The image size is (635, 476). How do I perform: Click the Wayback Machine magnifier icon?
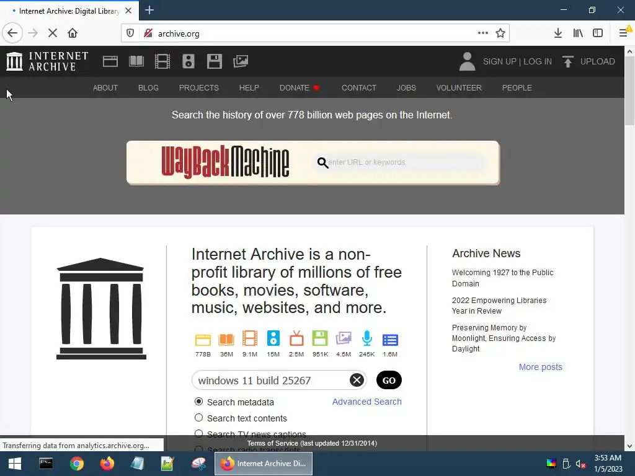coord(322,163)
